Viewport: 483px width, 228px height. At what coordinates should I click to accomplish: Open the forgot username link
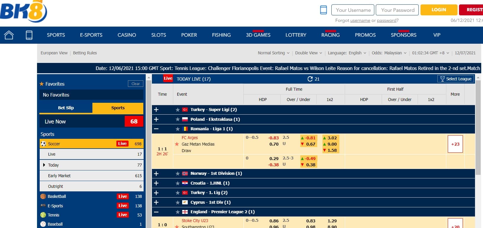pyautogui.click(x=360, y=20)
